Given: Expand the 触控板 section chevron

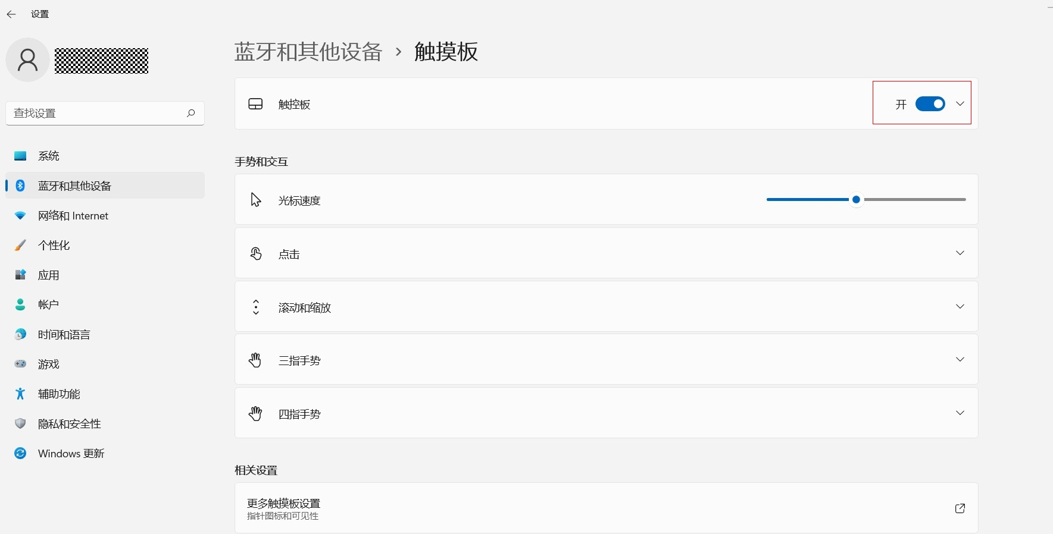Looking at the screenshot, I should coord(960,104).
